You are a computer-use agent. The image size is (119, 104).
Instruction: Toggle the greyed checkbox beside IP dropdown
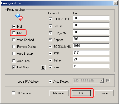click(x=108, y=81)
